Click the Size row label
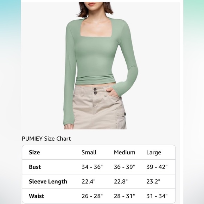The height and width of the screenshot is (204, 204). coord(34,152)
